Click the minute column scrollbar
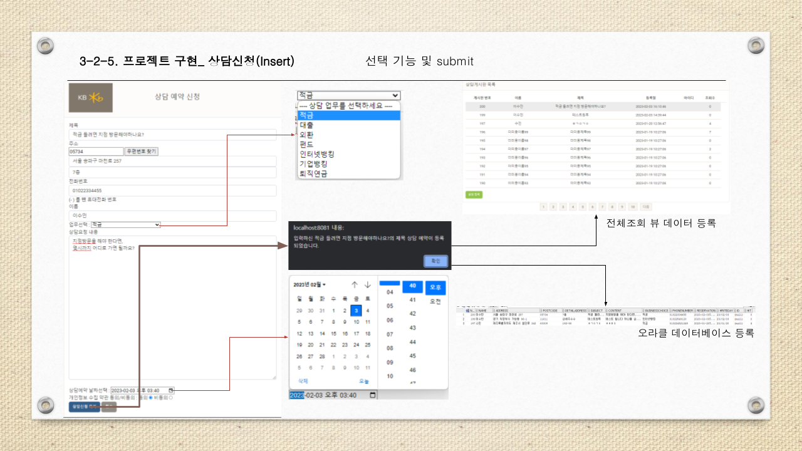The width and height of the screenshot is (802, 451). (x=390, y=283)
